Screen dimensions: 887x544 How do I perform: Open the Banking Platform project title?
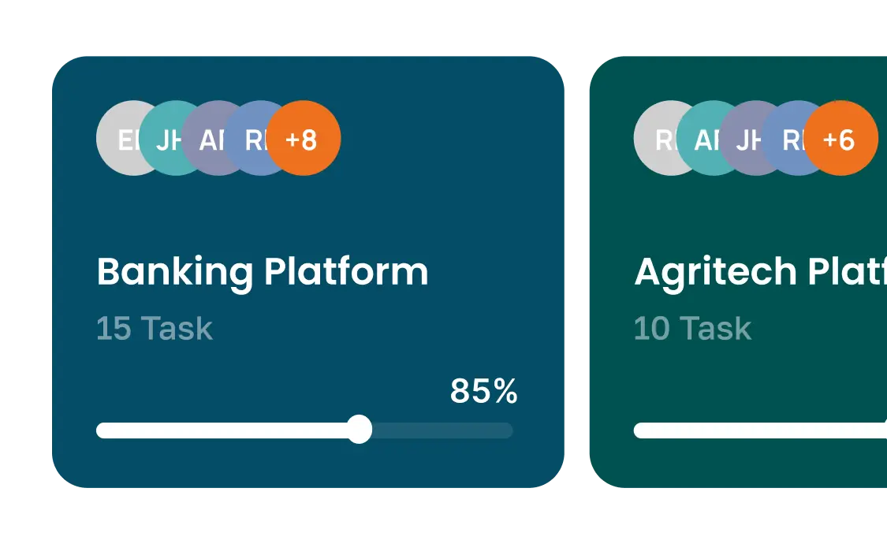[x=262, y=272]
